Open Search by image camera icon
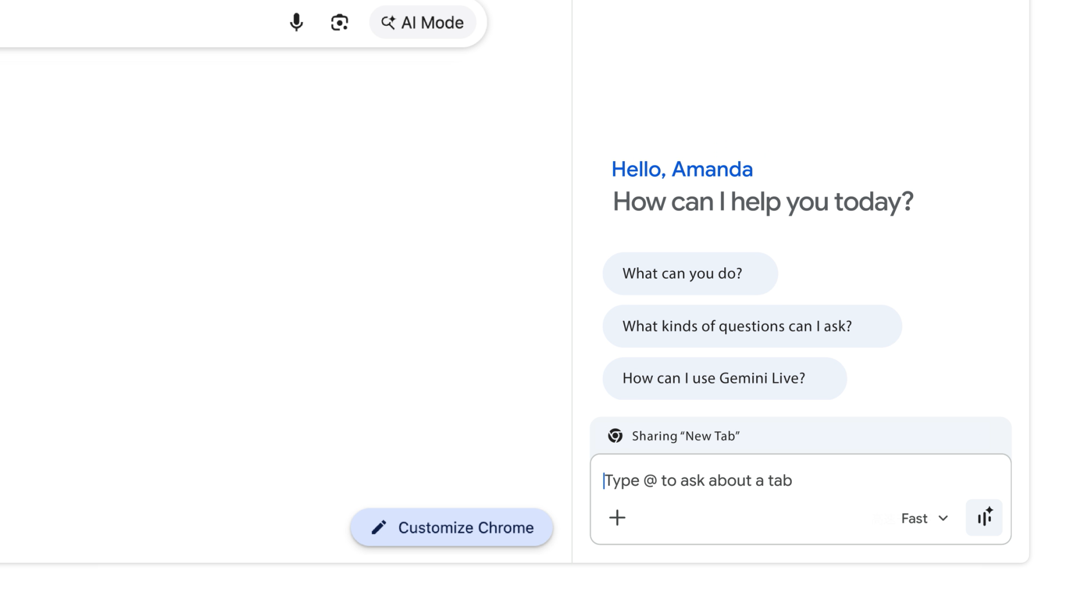Screen dimensions: 1079x606 [340, 22]
